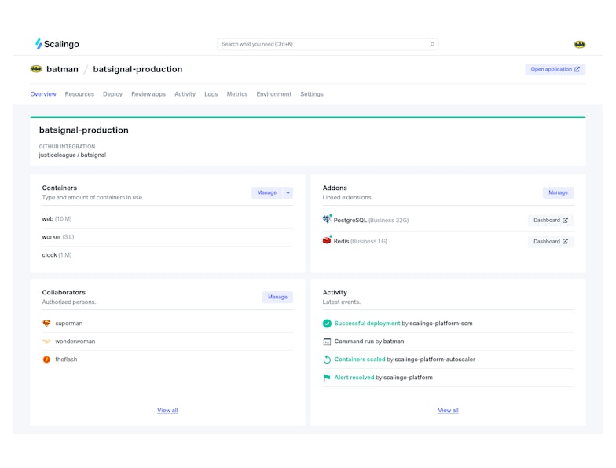Click the containers scaled refresh icon
Viewport: 616px width, 468px height.
(x=327, y=360)
